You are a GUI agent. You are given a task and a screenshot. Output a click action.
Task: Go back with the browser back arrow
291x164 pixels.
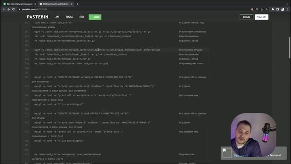point(4,9)
